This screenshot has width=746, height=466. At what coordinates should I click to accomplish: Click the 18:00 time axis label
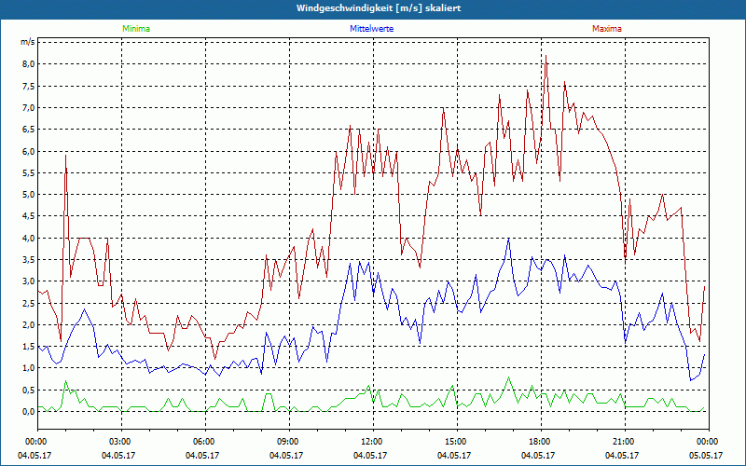[540, 441]
